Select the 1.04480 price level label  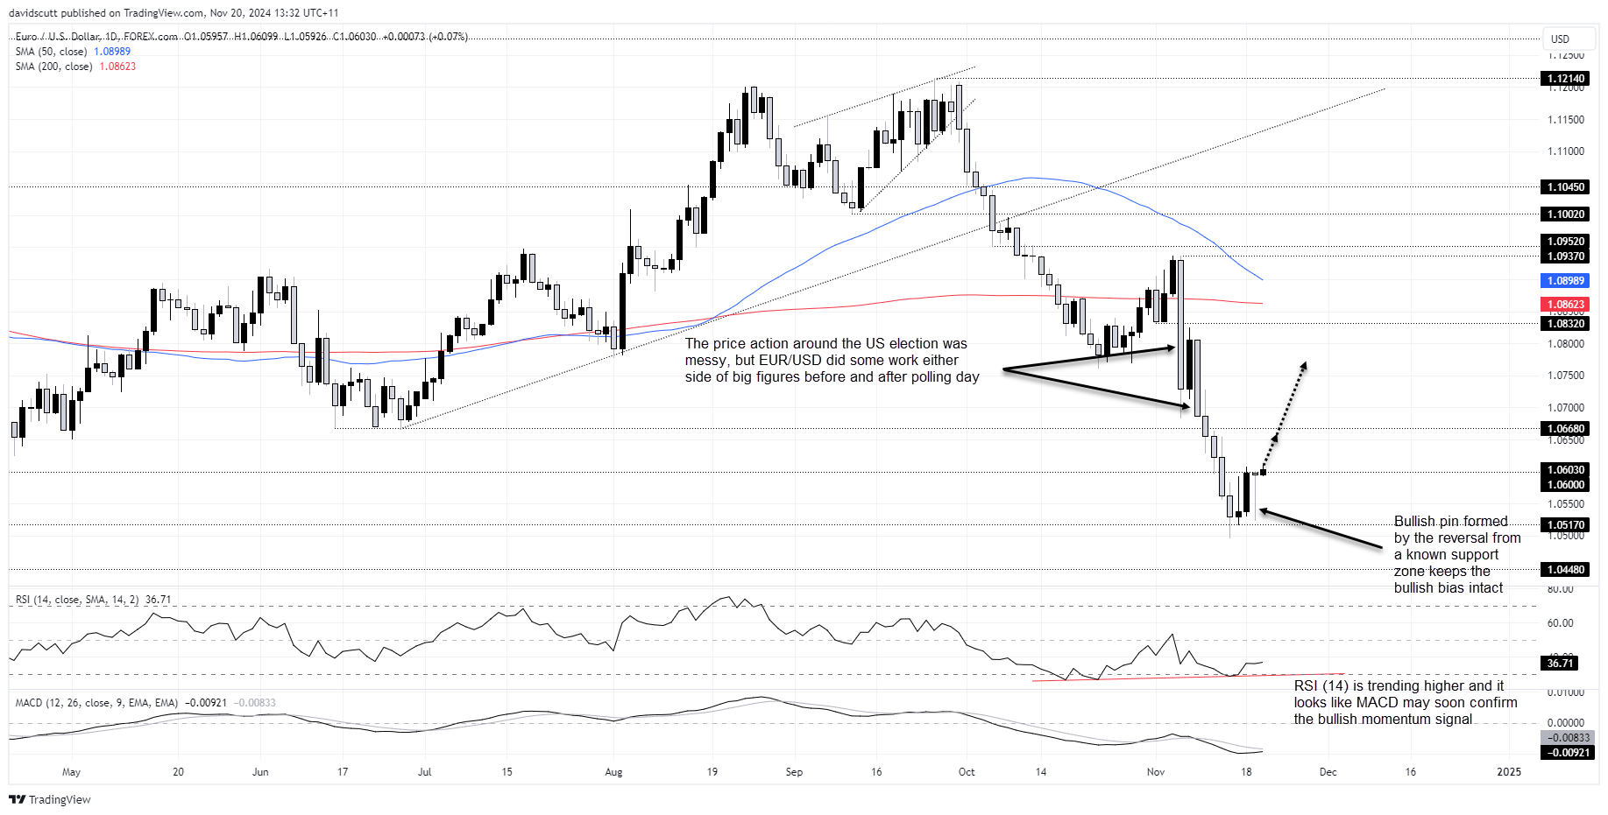coord(1566,570)
